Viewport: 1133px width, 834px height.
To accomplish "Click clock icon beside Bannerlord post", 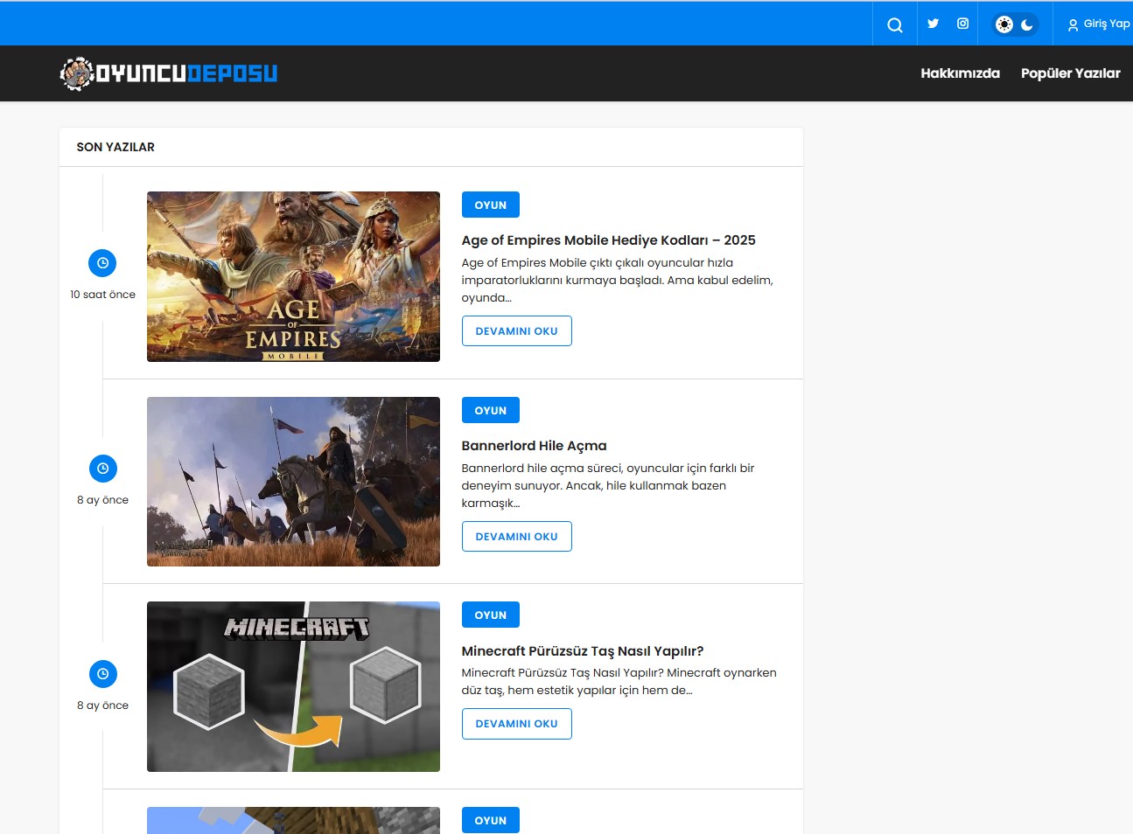I will (102, 469).
